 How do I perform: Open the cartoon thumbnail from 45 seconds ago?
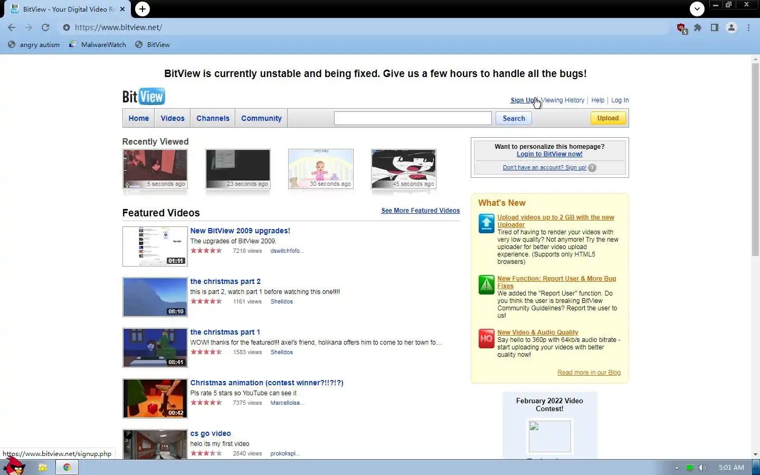[x=404, y=169]
